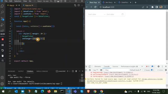Open the VS Code Explorer view
The image size is (168, 94).
click(x=2, y=6)
